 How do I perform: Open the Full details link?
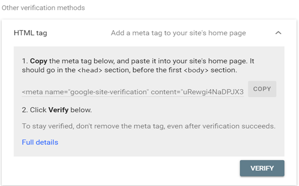[40, 142]
